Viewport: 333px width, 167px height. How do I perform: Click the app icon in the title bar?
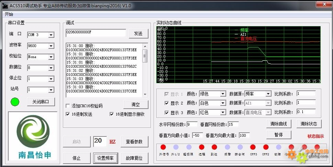click(x=5, y=6)
